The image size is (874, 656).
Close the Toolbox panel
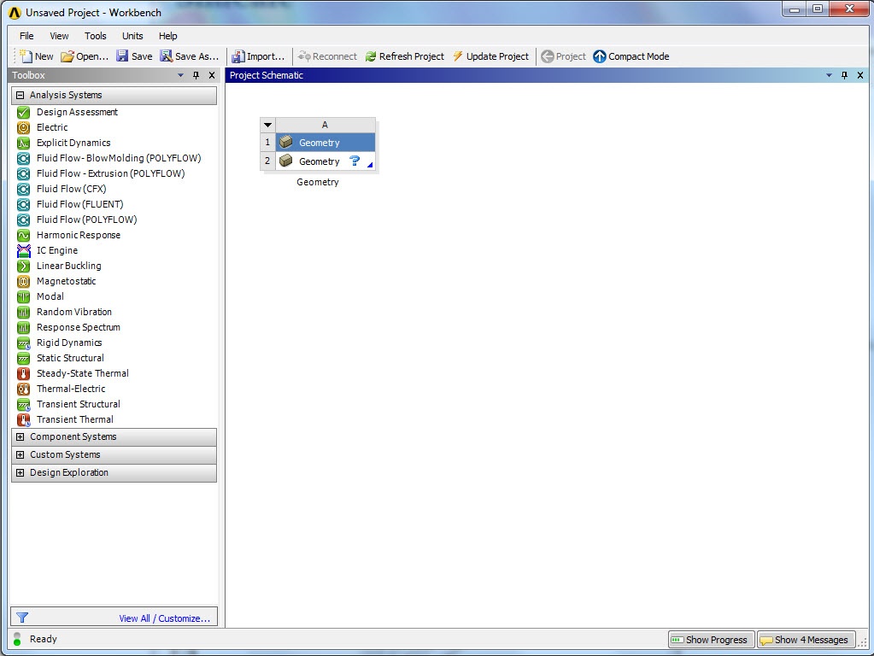point(212,75)
